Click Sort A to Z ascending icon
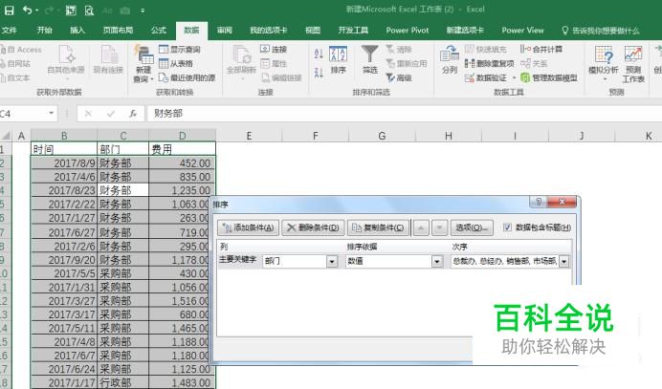Viewport: 662px width, 389px height. point(319,54)
